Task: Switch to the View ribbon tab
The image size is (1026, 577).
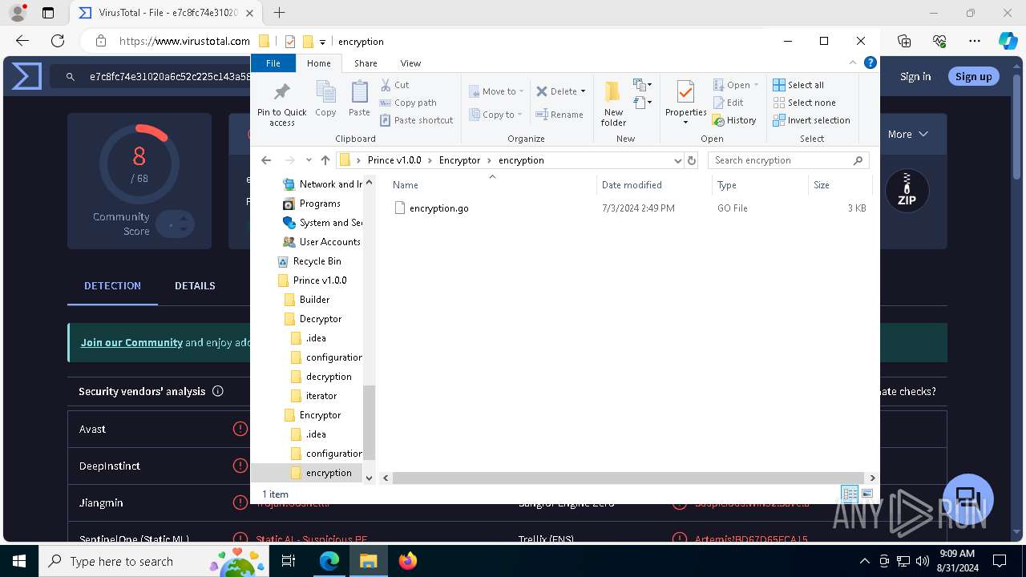Action: (x=410, y=63)
